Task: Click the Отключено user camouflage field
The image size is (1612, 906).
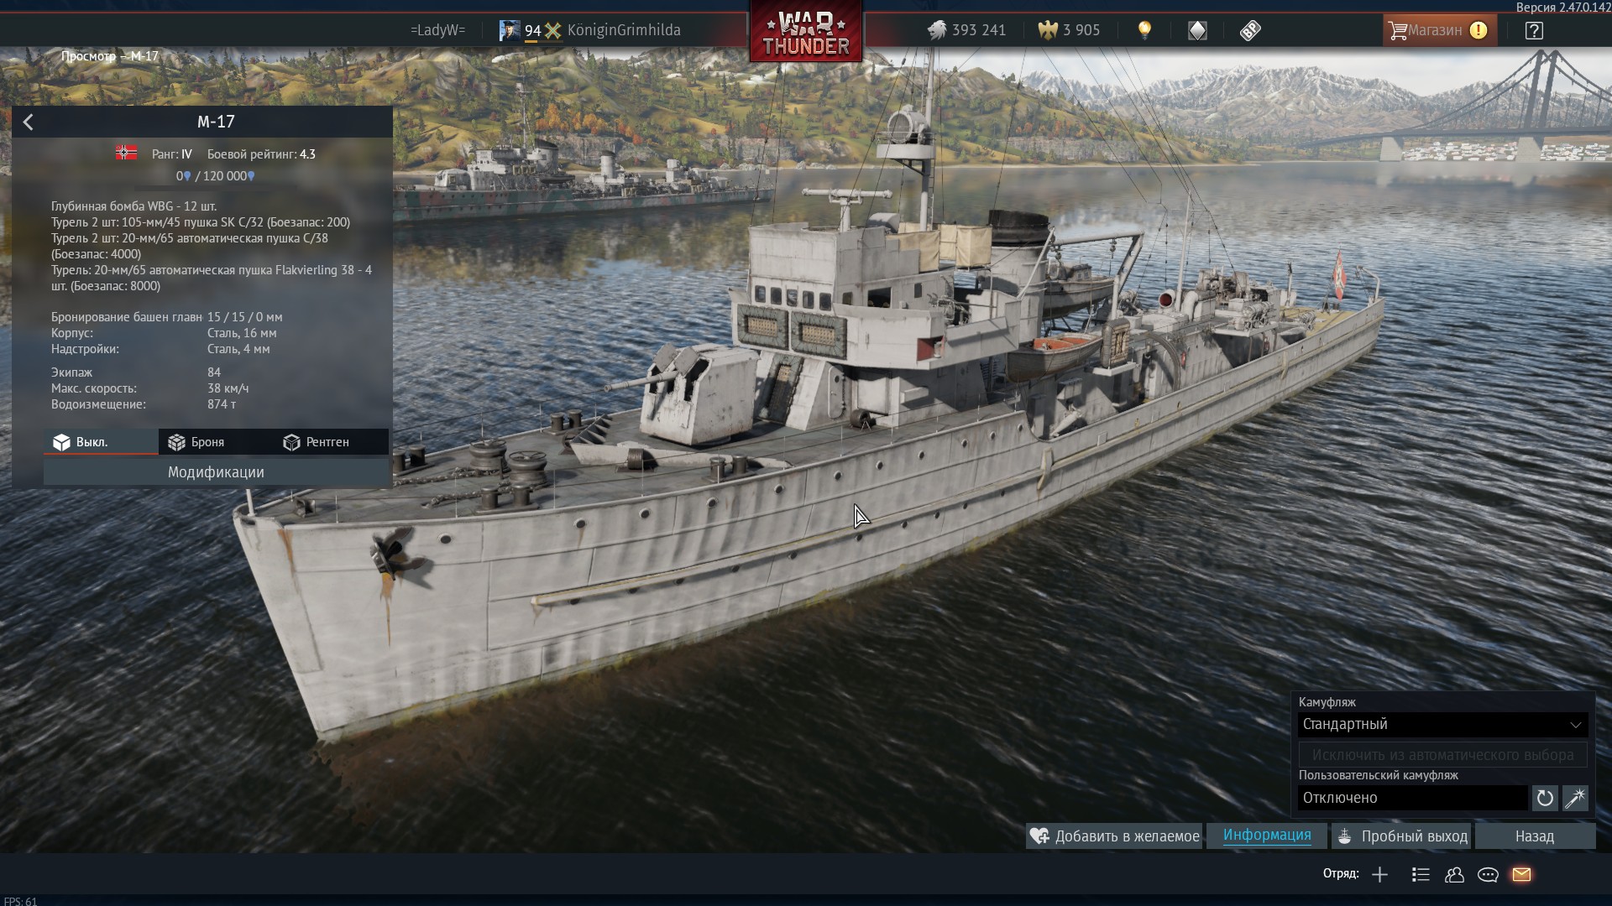Action: (1413, 798)
